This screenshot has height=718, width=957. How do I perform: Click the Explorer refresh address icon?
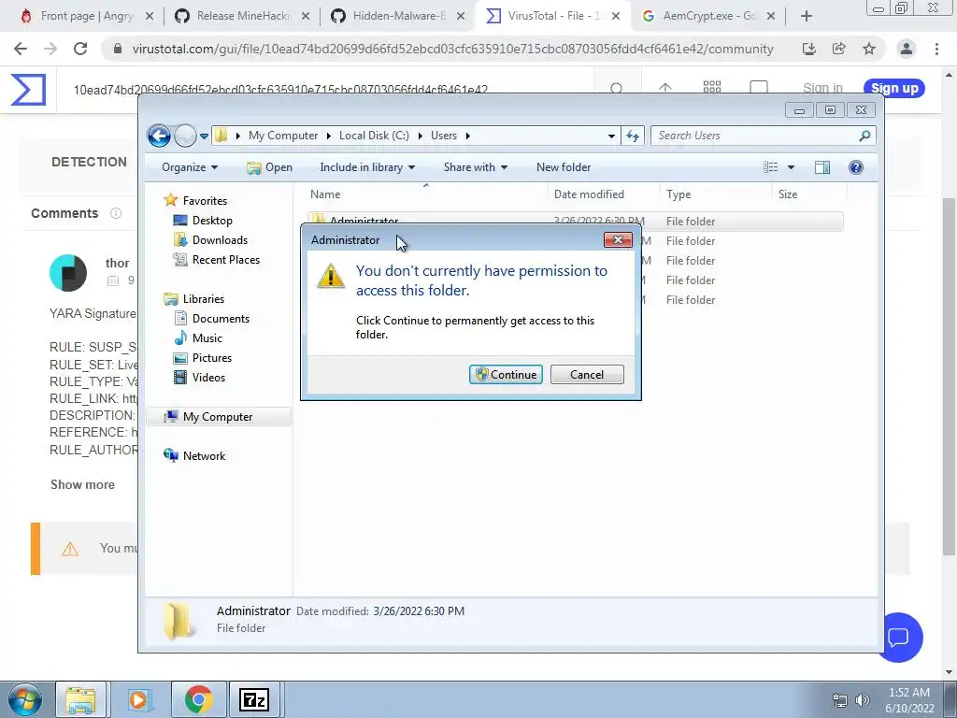point(633,136)
